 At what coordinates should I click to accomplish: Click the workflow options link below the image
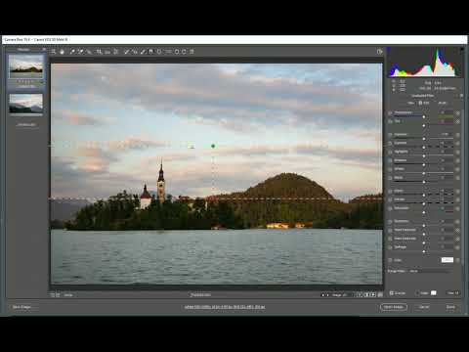coord(225,307)
